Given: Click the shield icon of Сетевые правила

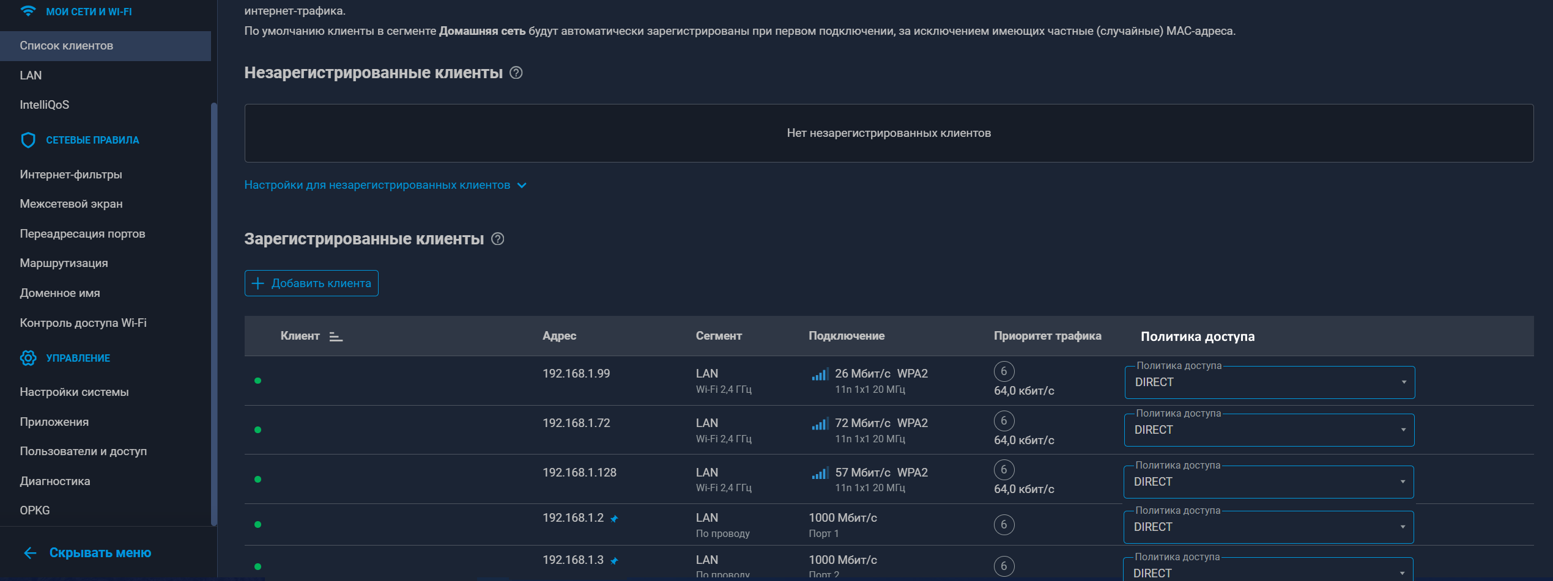Looking at the screenshot, I should pyautogui.click(x=28, y=141).
